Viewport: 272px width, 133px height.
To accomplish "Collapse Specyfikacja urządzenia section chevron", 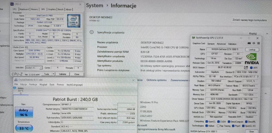I will click(x=267, y=34).
